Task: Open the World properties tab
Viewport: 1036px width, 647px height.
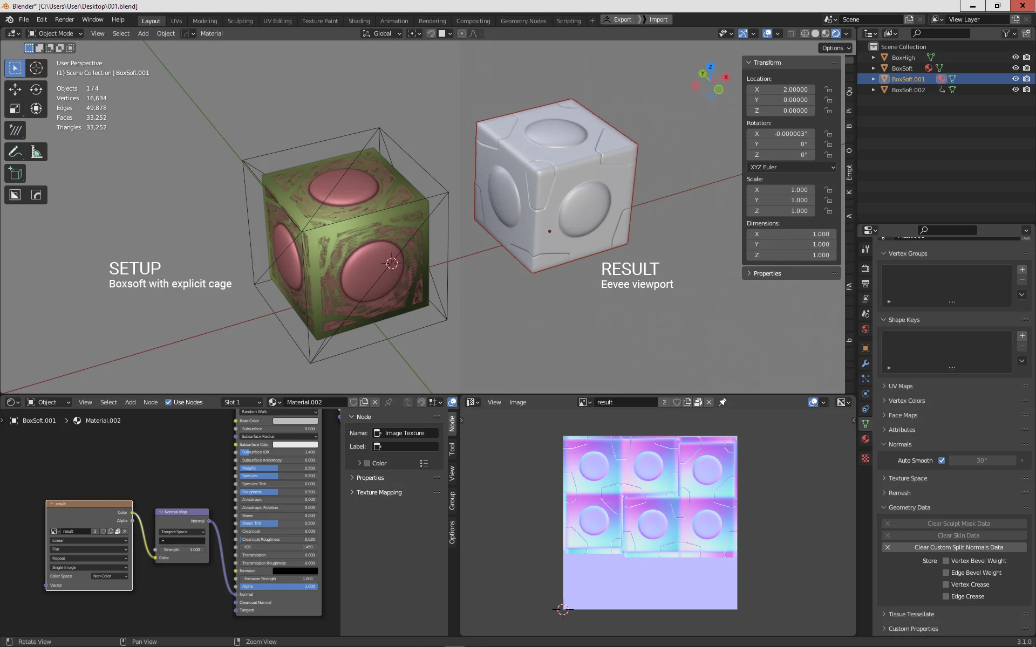Action: (865, 329)
